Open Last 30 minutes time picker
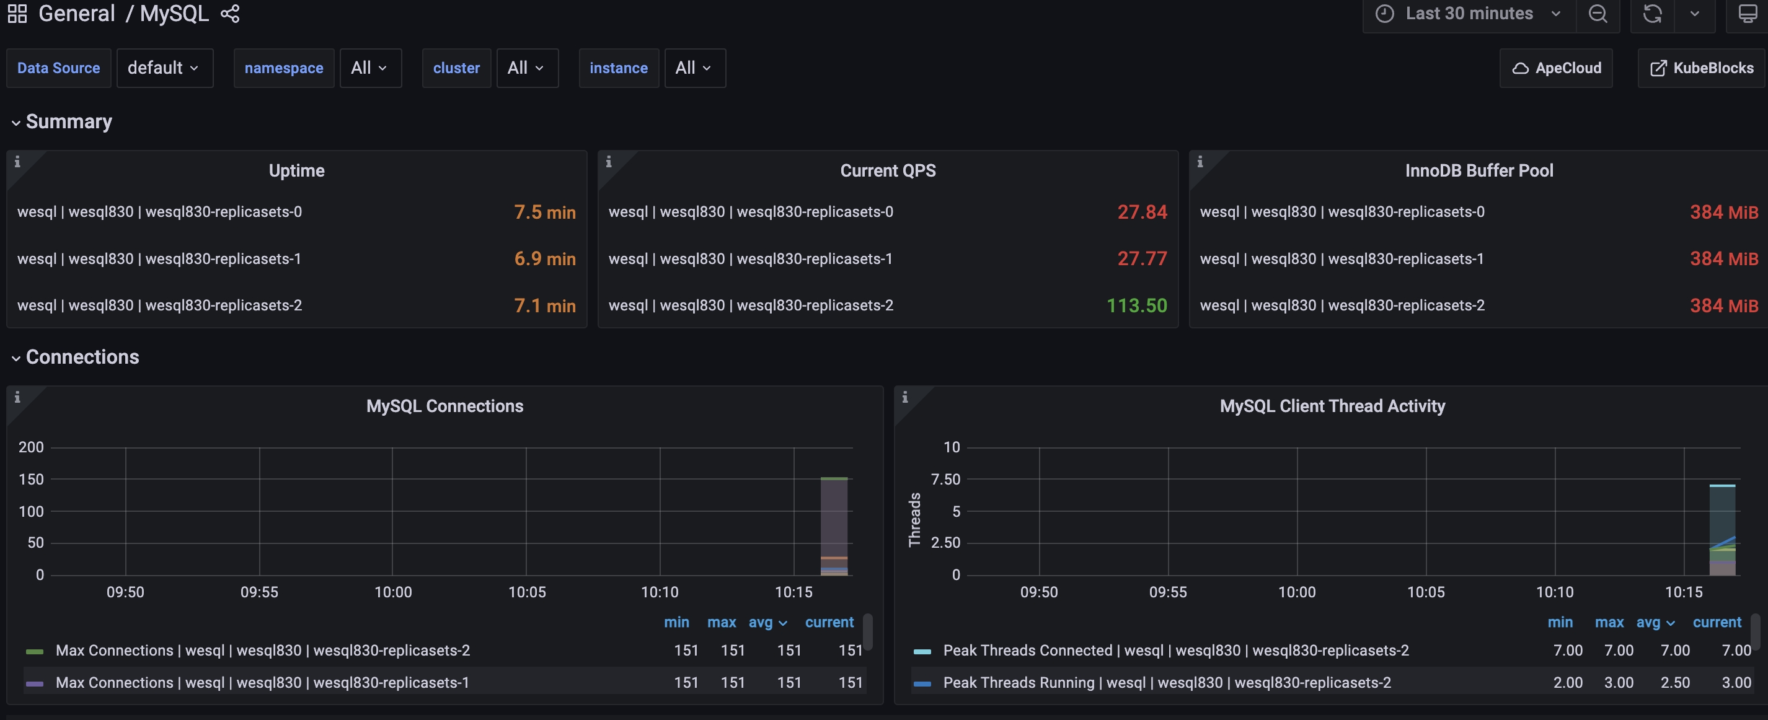Image resolution: width=1768 pixels, height=720 pixels. pyautogui.click(x=1469, y=14)
